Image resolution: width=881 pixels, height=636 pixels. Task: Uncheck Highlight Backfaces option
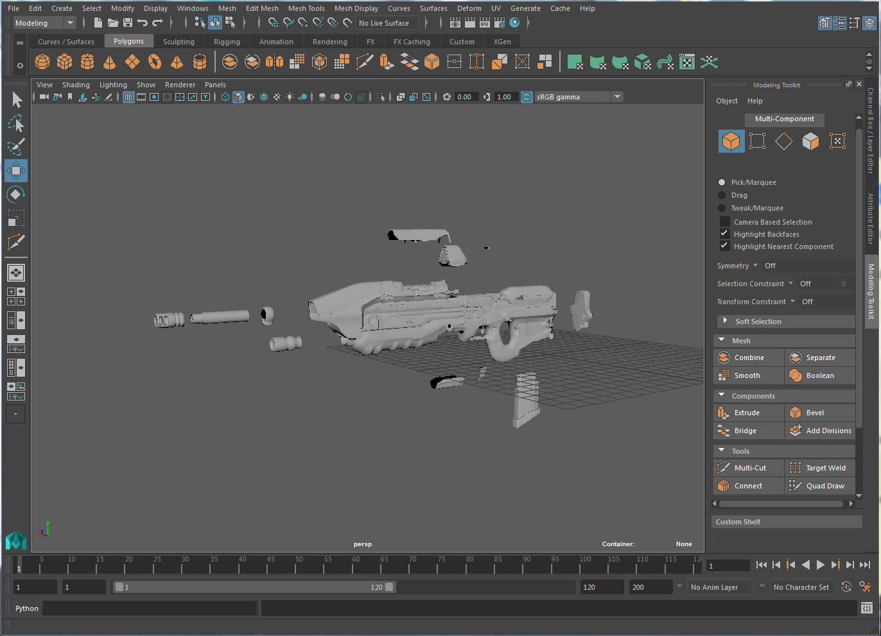pyautogui.click(x=725, y=234)
